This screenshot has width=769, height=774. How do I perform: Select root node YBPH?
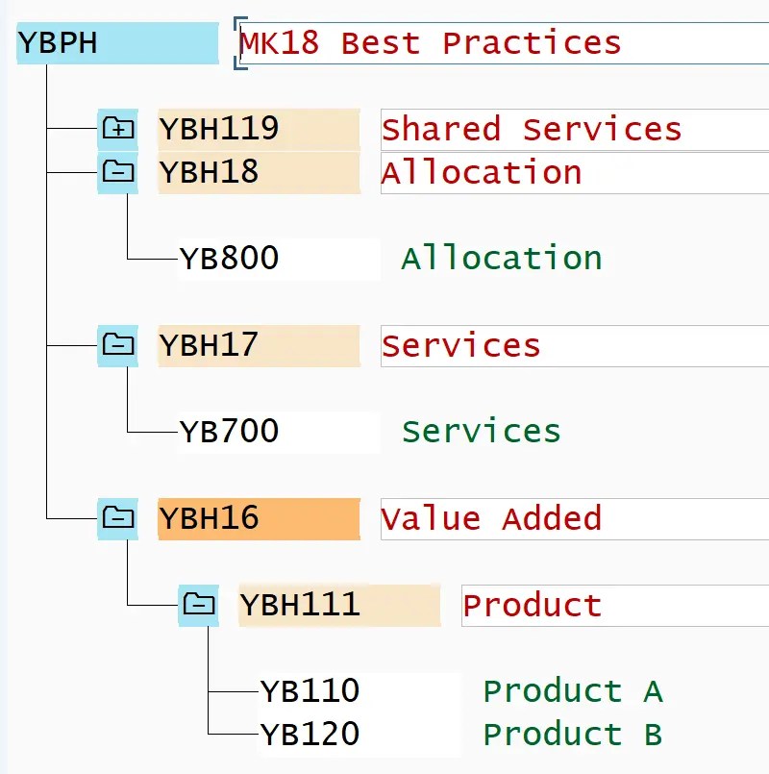[x=118, y=43]
